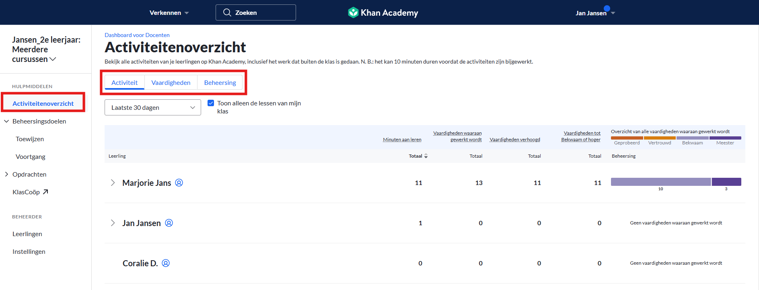Expand the Opdrachten section
759x290 pixels.
coord(6,174)
